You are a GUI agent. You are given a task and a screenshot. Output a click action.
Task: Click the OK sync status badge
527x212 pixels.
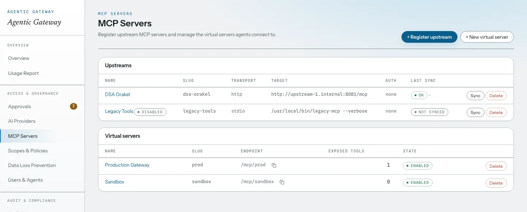(x=419, y=95)
